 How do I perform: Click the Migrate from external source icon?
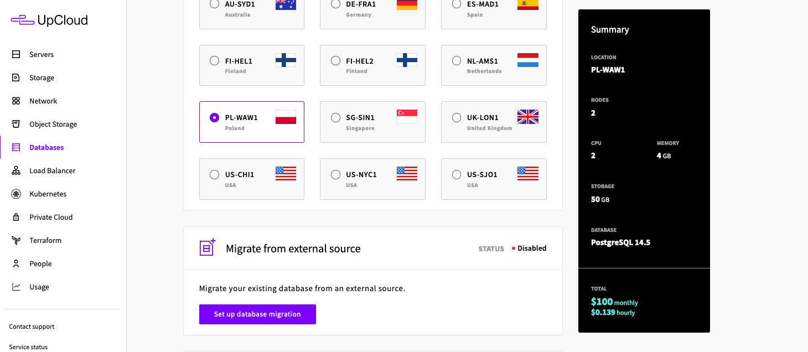click(207, 247)
